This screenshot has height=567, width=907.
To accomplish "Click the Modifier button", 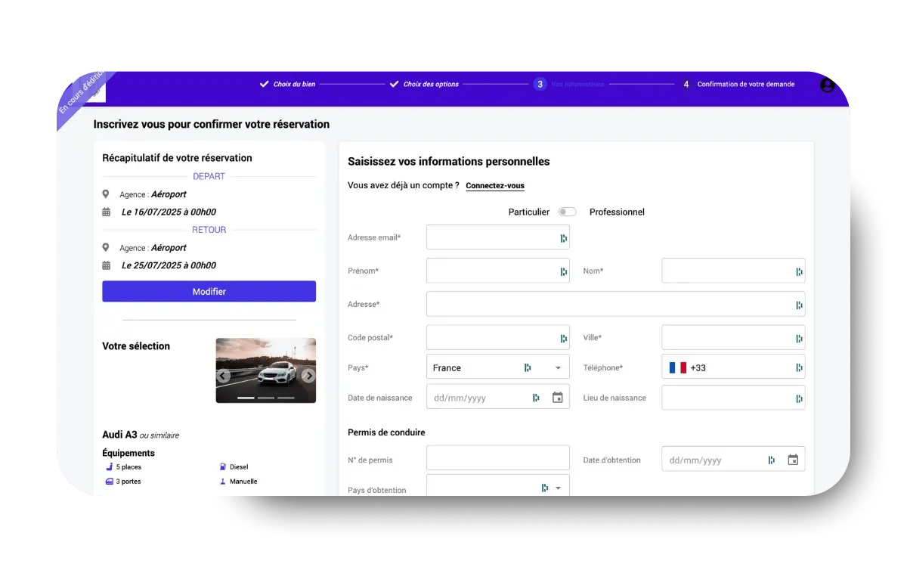I will 209,292.
